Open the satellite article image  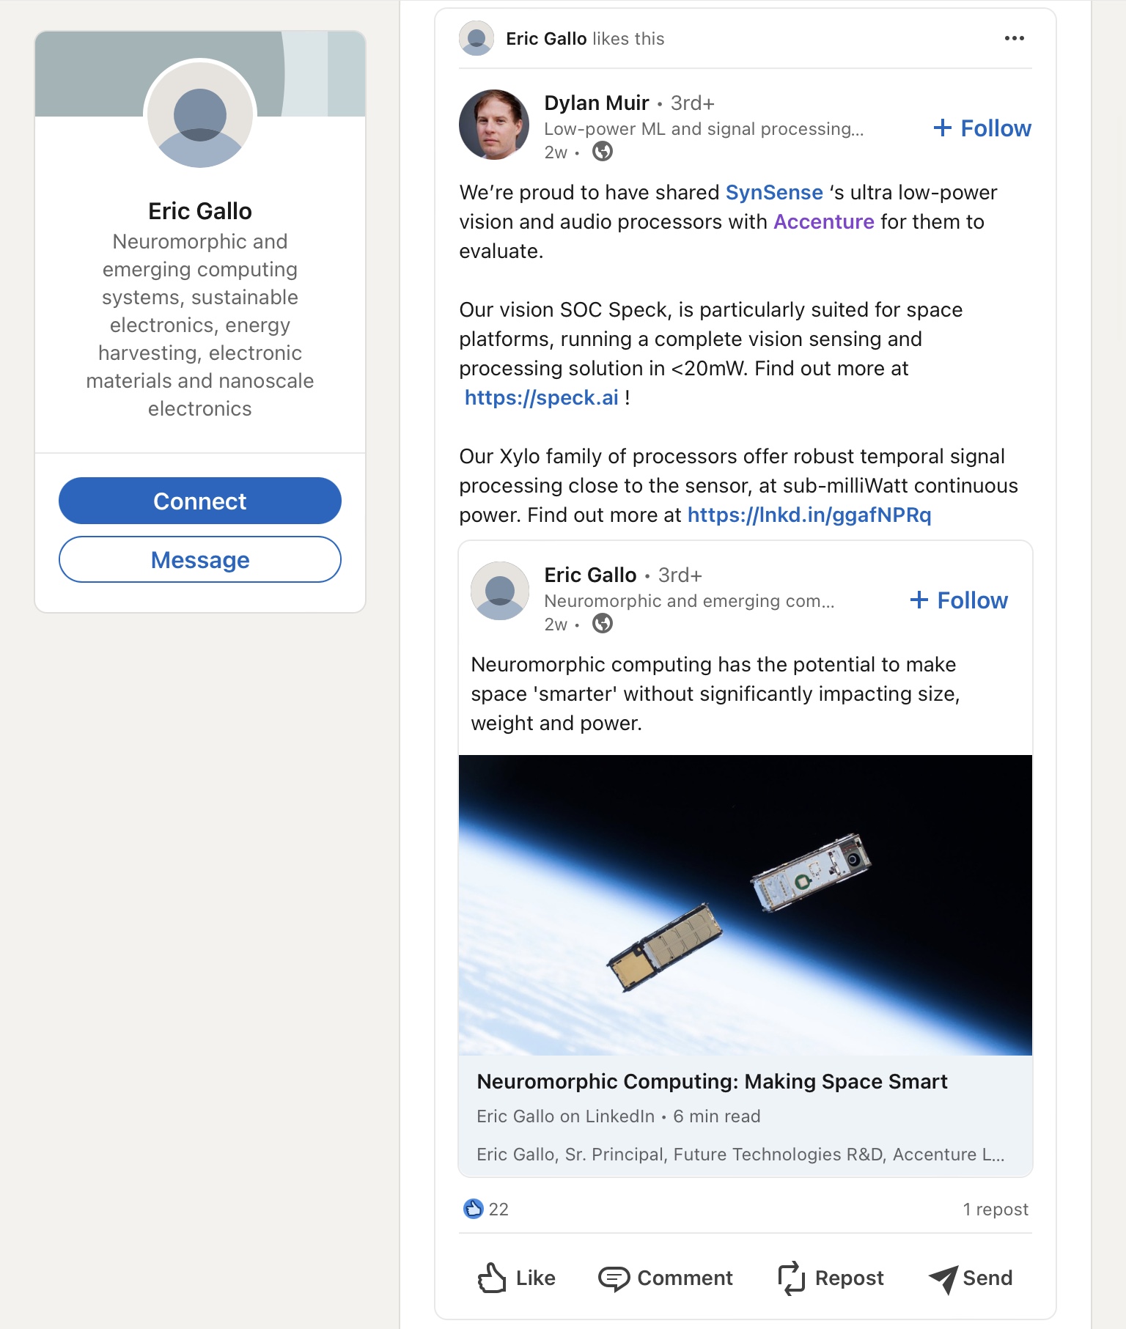pyautogui.click(x=745, y=905)
